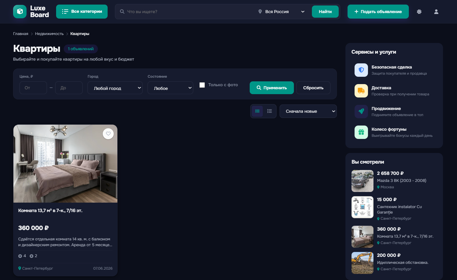Click Идиллическая обстановка listing title
The width and height of the screenshot is (457, 280).
[402, 263]
